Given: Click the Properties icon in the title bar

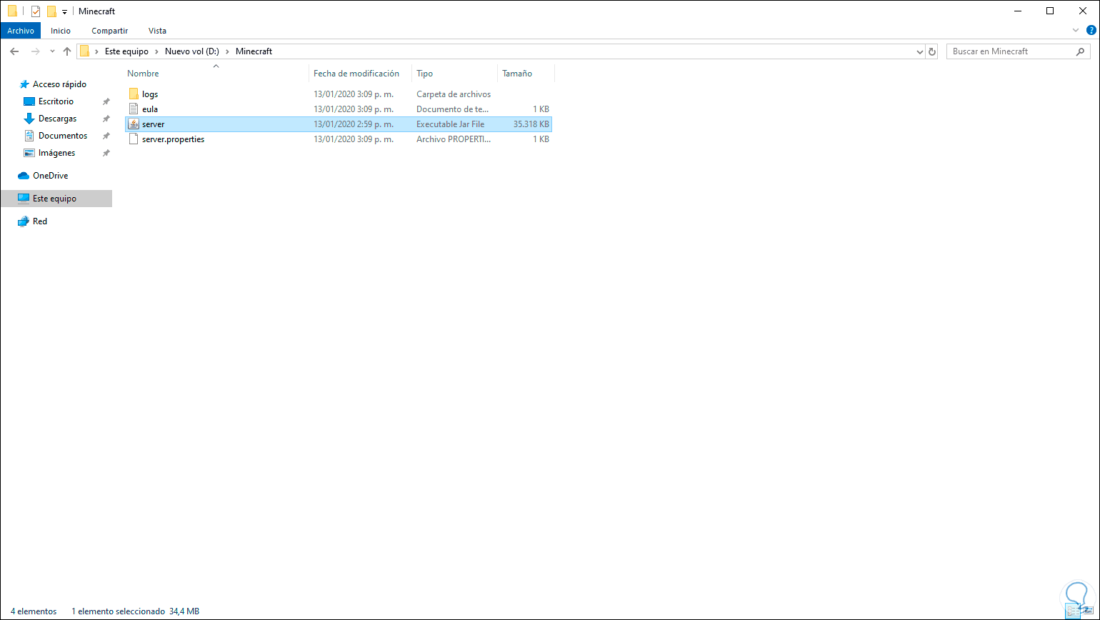Looking at the screenshot, I should [x=36, y=11].
